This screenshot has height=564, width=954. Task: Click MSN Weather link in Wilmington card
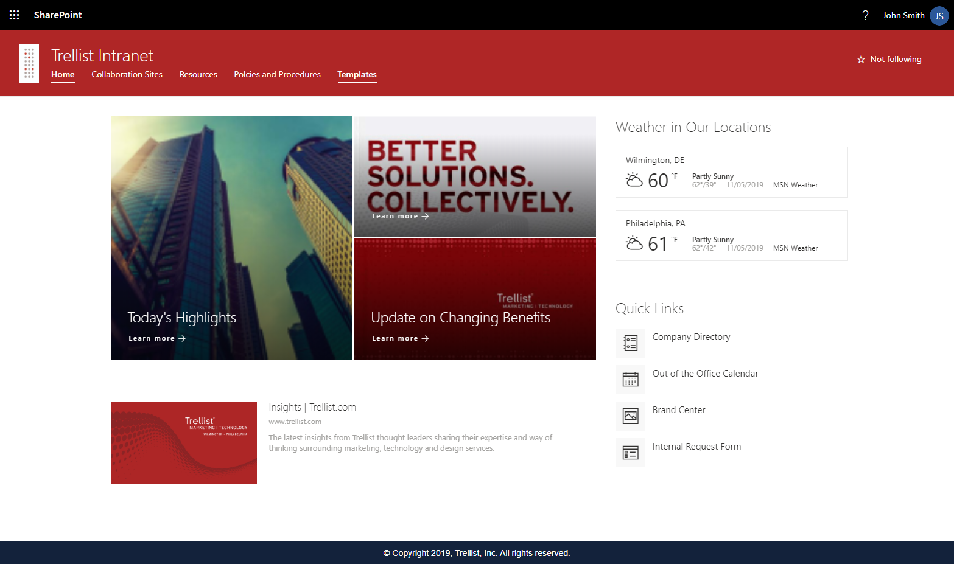pos(795,185)
